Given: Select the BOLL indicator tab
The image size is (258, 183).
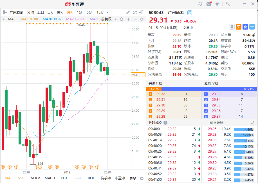Looking at the screenshot, I should 92,178.
